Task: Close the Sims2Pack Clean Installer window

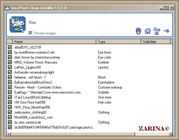Action: click(x=172, y=8)
